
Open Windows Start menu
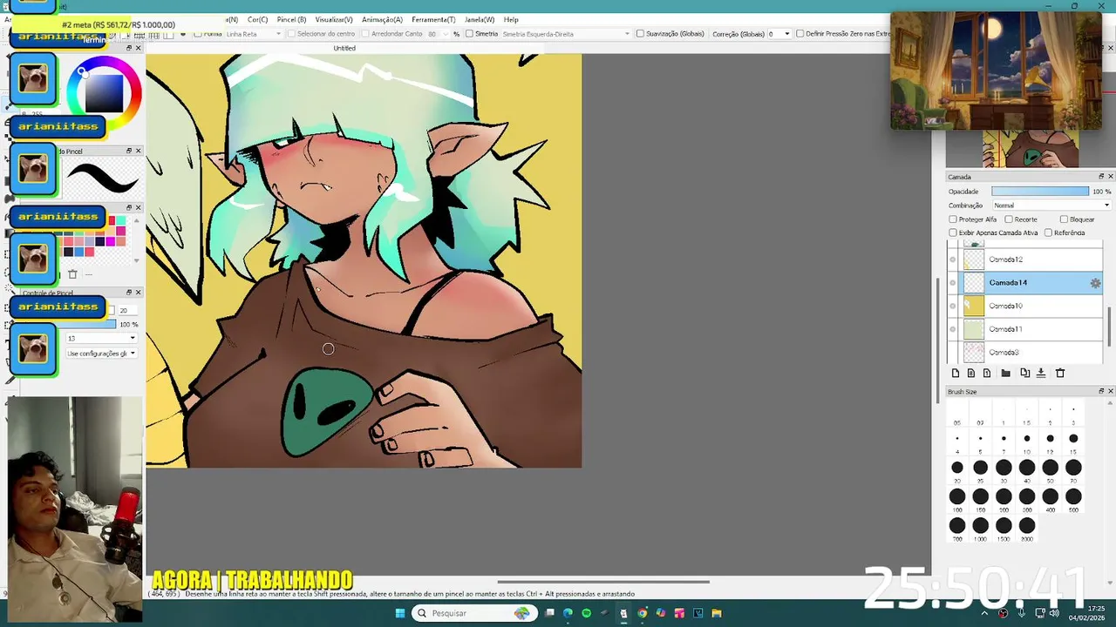click(x=400, y=613)
